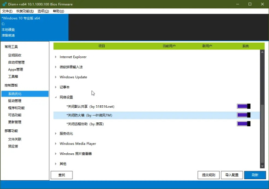Open 可选功能 in the sidebar

(15, 115)
